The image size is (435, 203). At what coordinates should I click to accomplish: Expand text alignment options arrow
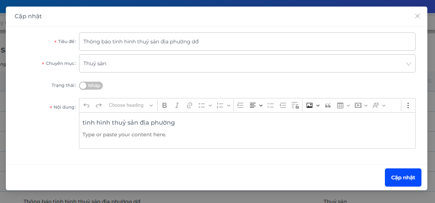261,105
